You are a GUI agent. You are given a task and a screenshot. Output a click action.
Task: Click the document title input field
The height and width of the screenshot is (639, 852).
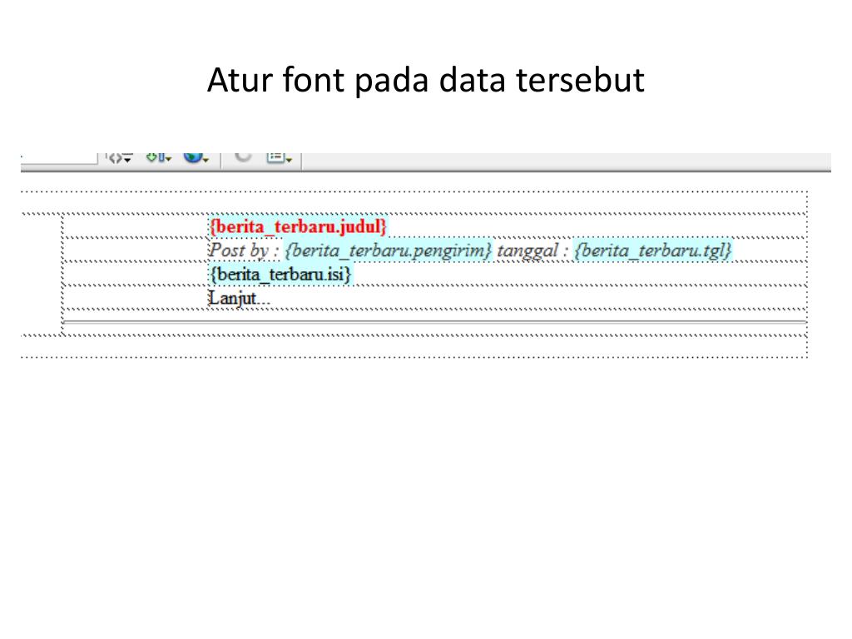coord(59,158)
